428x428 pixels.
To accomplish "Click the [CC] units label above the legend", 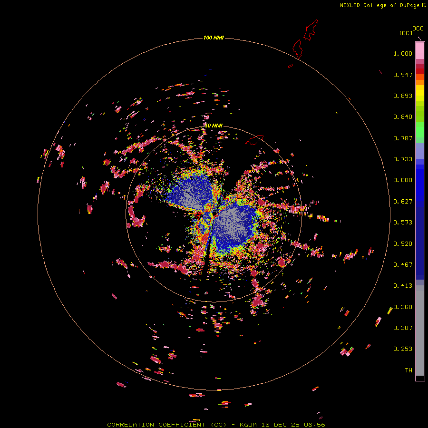I will click(406, 33).
